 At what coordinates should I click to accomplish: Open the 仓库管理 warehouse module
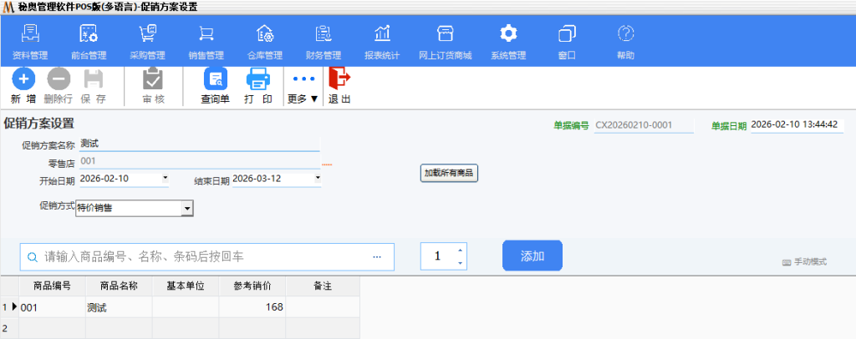click(x=265, y=42)
